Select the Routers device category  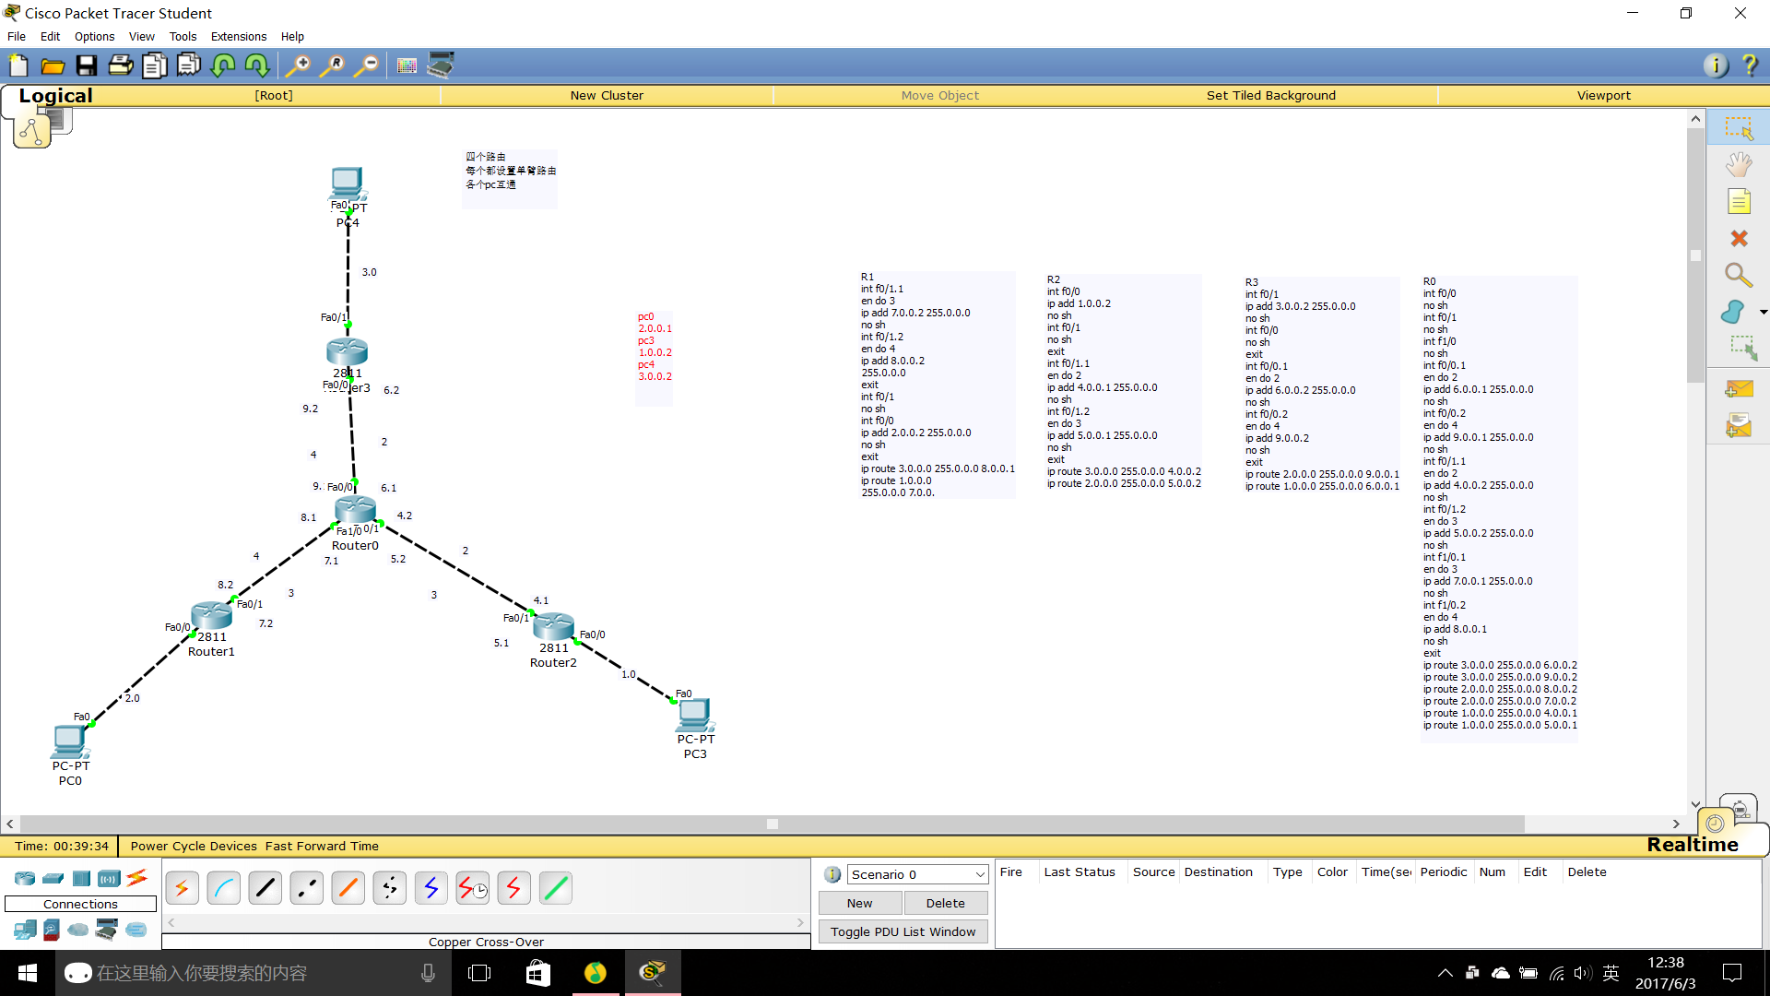coord(25,878)
